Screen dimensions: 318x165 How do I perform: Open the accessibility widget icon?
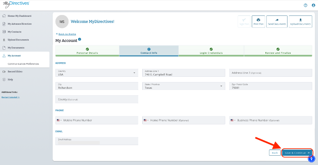[x=311, y=159]
